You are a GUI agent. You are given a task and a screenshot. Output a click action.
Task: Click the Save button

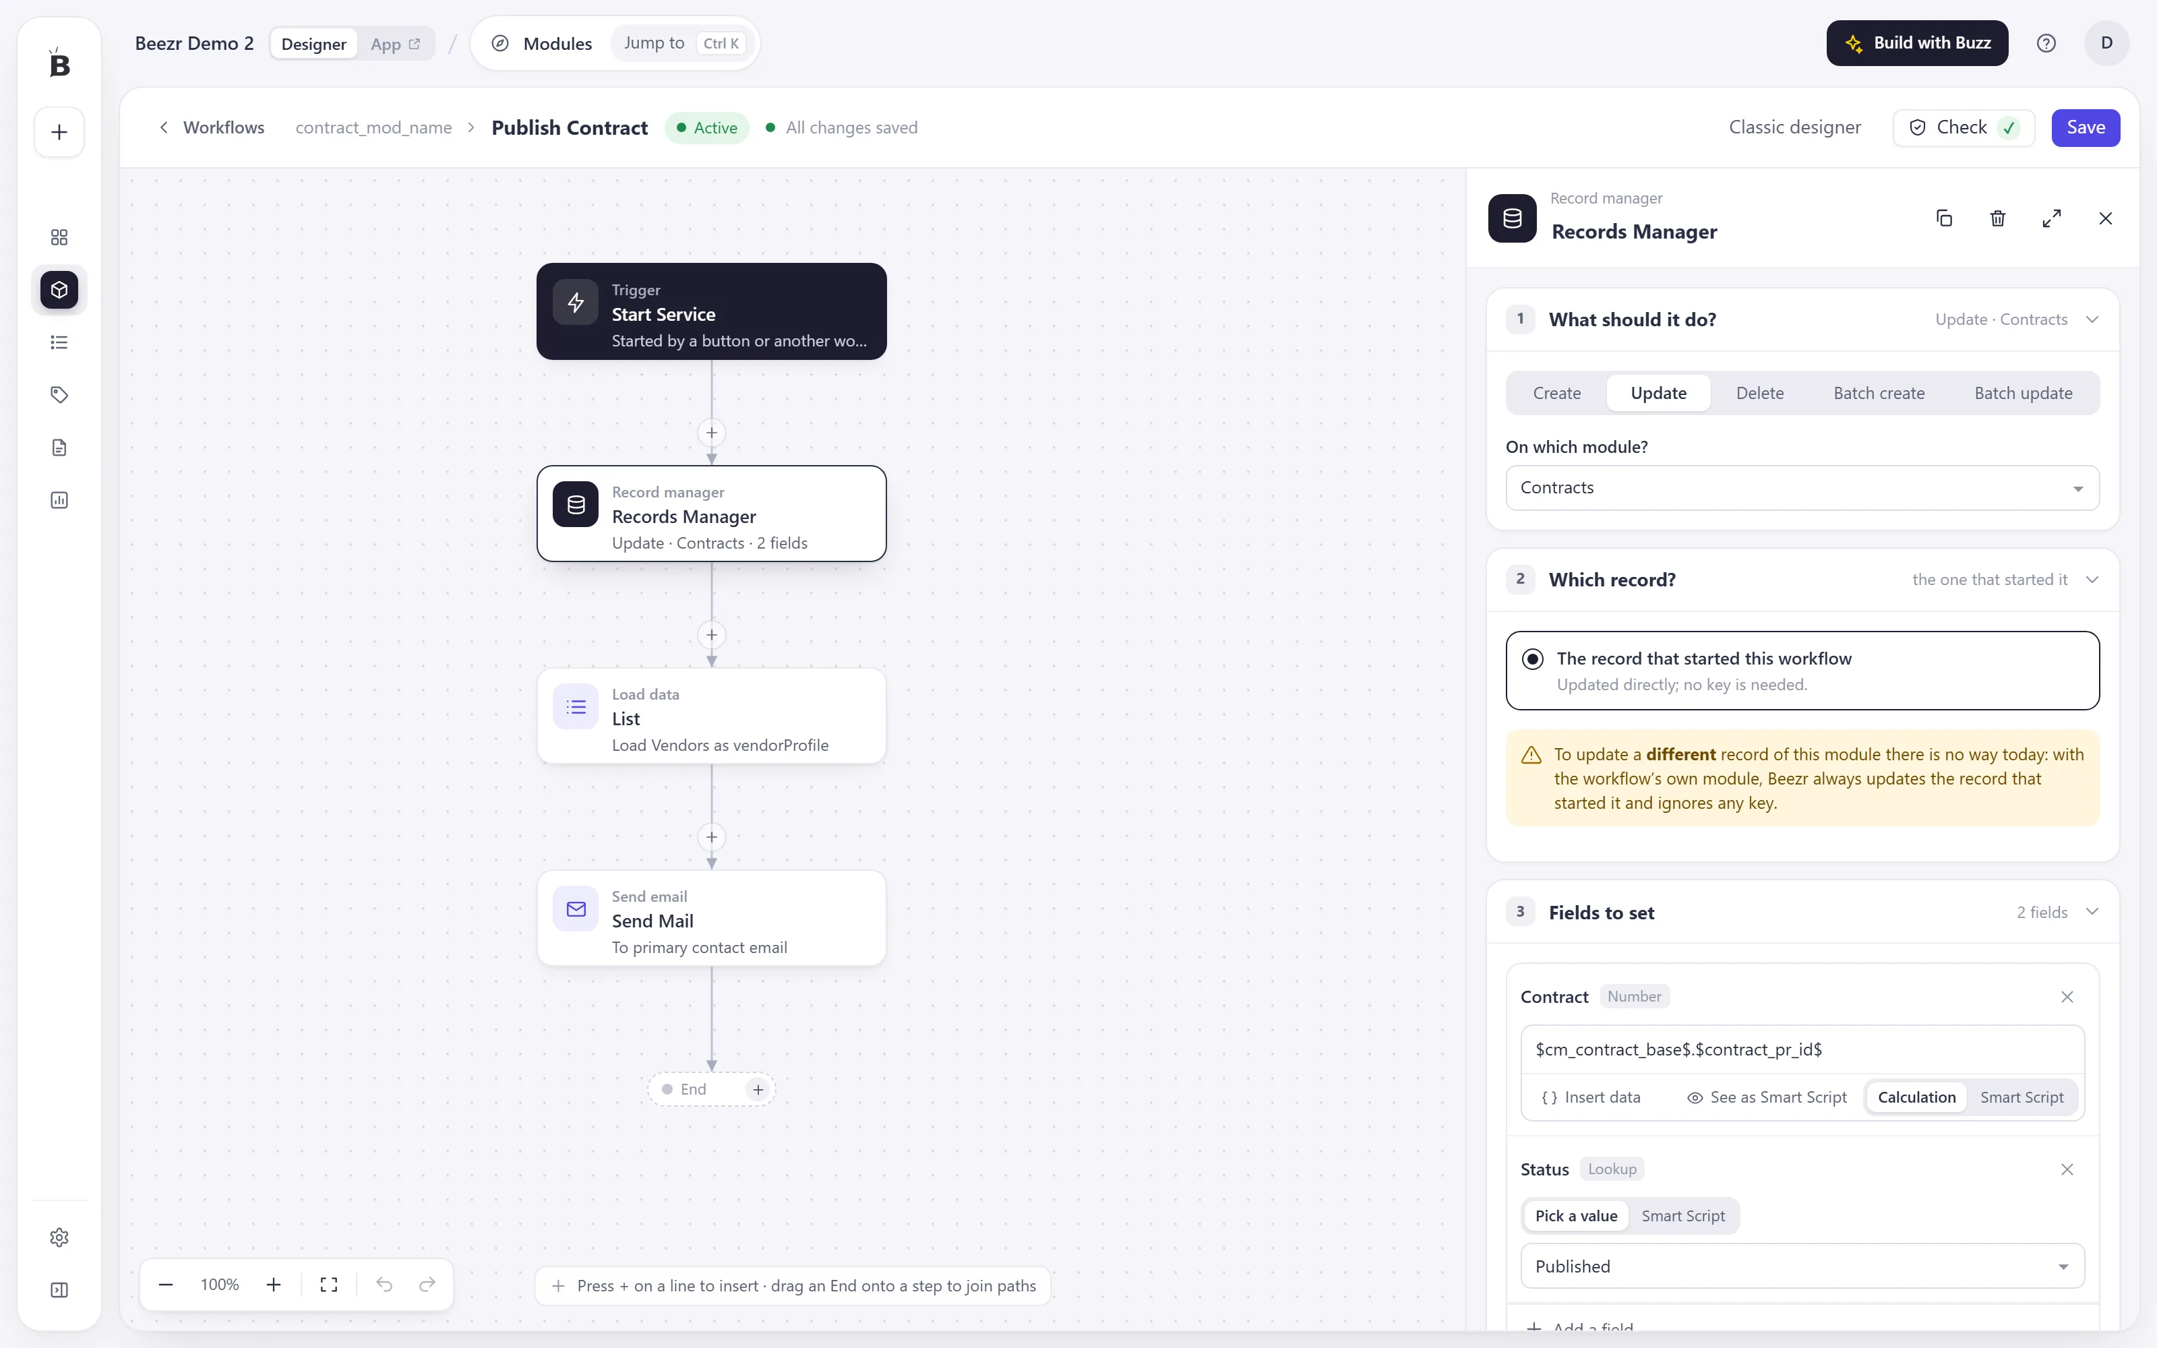(2086, 127)
